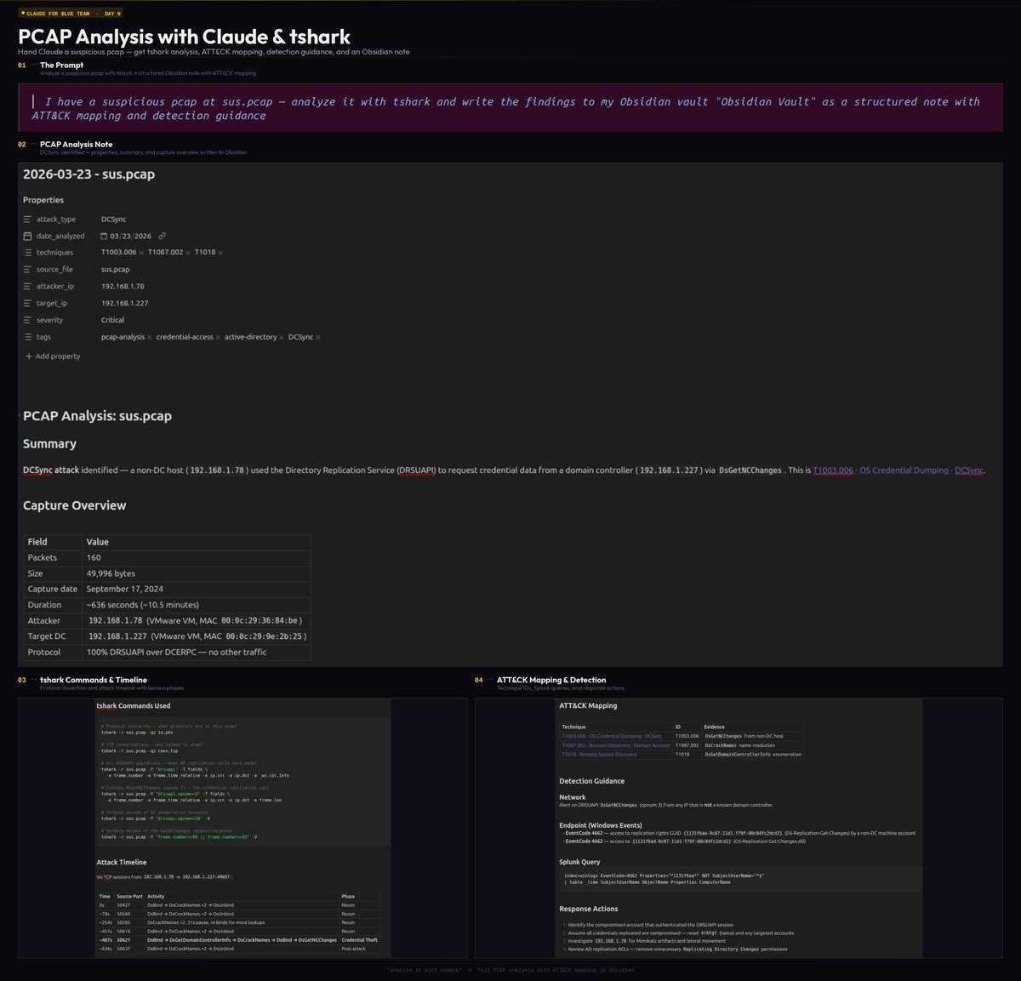Image resolution: width=1021 pixels, height=981 pixels.
Task: Remove the DCSync tag chip
Action: click(318, 338)
